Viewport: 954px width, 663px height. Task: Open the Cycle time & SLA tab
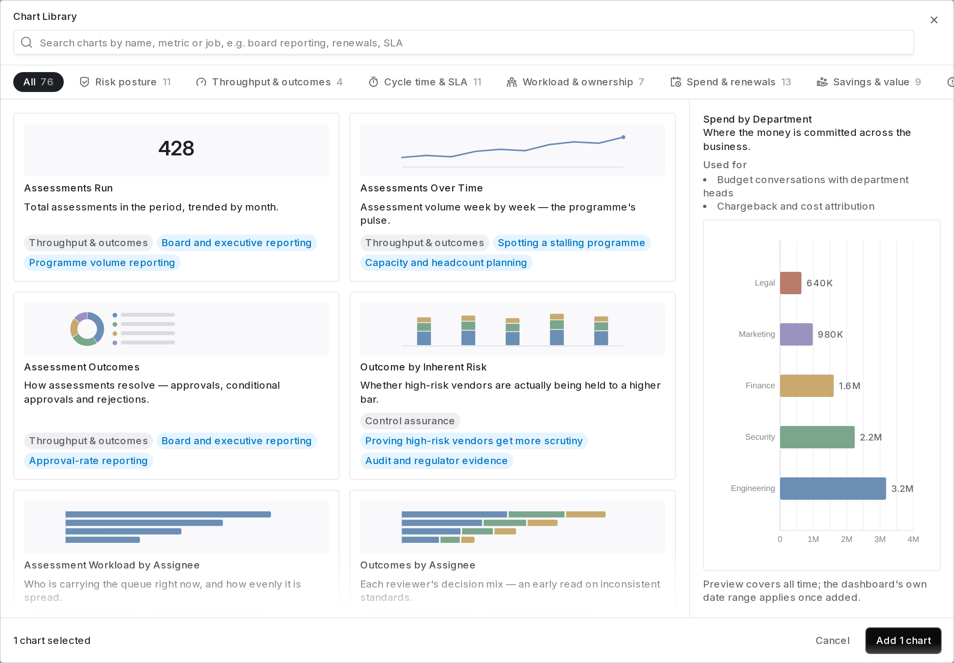point(425,82)
